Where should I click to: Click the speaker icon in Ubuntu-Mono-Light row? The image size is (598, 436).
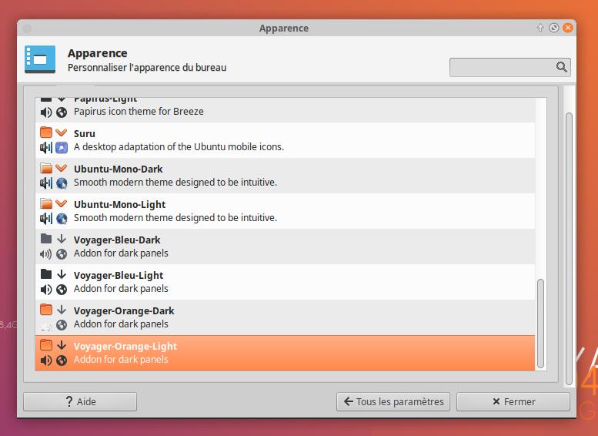[x=45, y=218]
